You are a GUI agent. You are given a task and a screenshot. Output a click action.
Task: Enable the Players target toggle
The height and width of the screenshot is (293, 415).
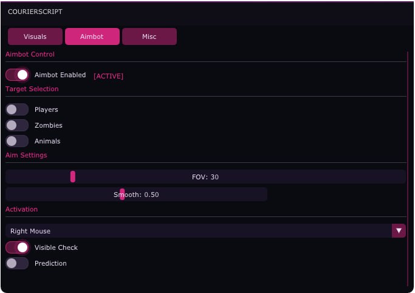[x=17, y=109]
